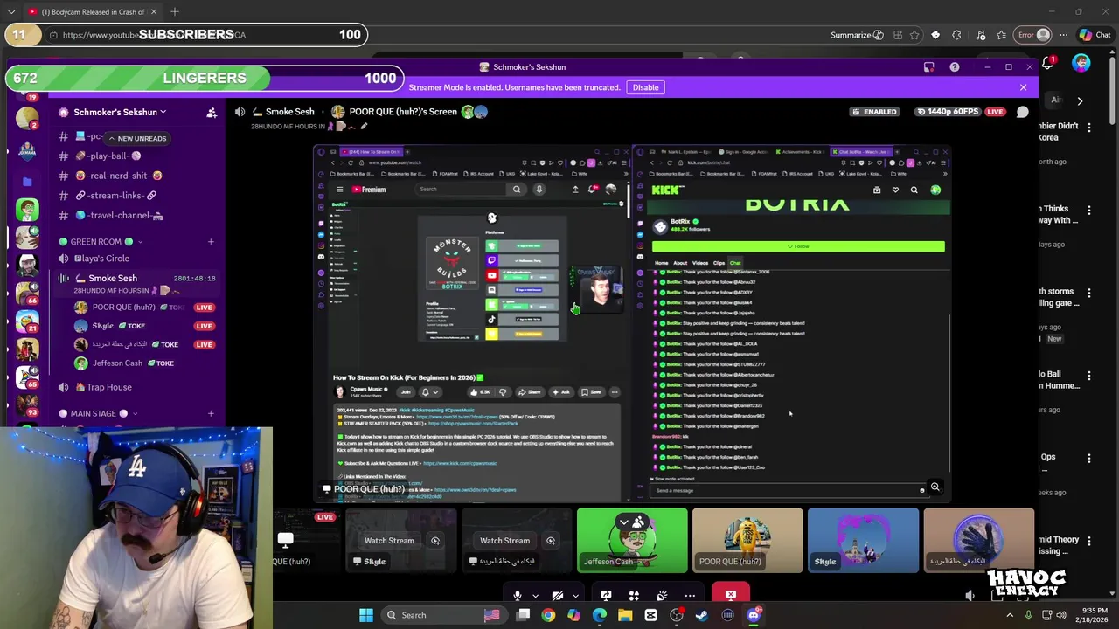The image size is (1119, 629).
Task: Show hidden system tray icons
Action: coord(1010,615)
